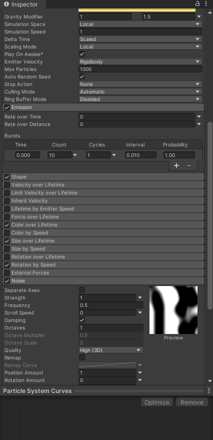Open Particle System Curves options menu
213x440 pixels.
[x=209, y=390]
